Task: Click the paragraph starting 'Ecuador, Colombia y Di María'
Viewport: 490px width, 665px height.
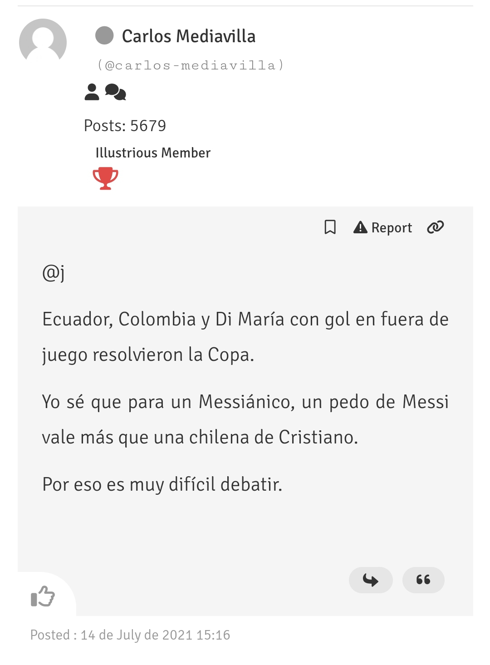Action: [245, 337]
